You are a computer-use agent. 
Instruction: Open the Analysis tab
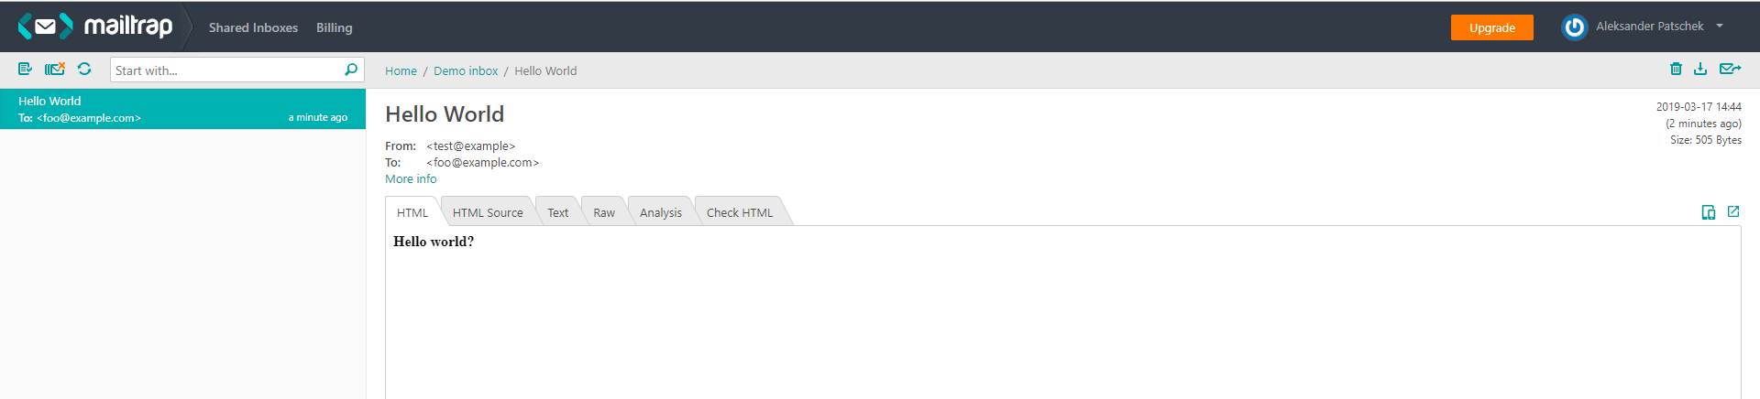661,212
